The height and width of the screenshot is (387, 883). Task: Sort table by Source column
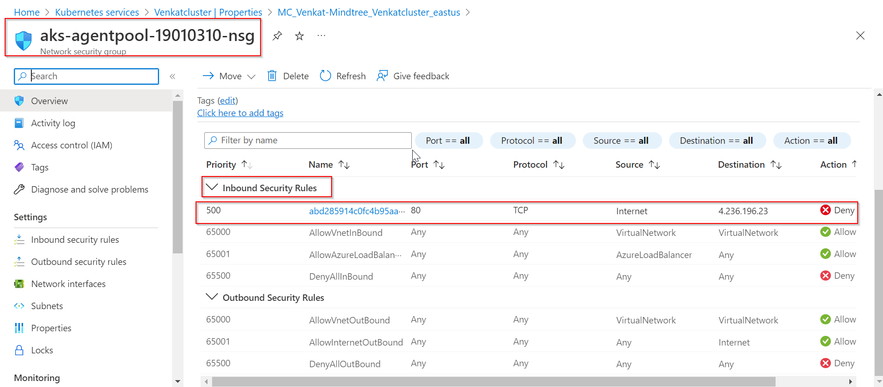click(638, 164)
